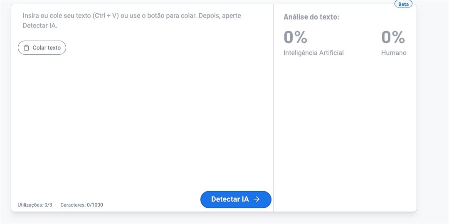Click the Caracteres: 0/1000 counter
The width and height of the screenshot is (449, 224).
(81, 205)
